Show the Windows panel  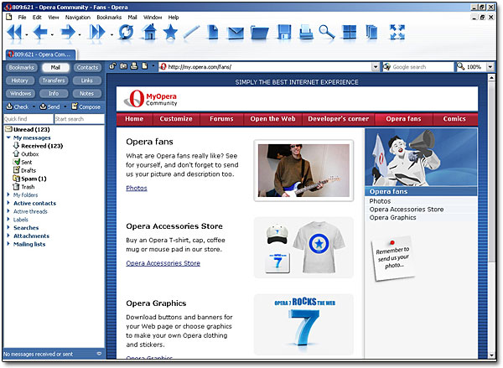coord(20,93)
